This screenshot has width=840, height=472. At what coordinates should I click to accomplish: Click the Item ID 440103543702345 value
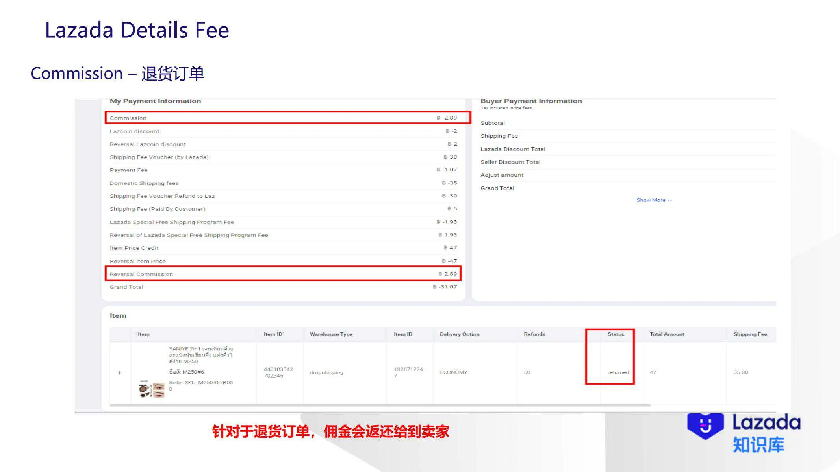(278, 372)
